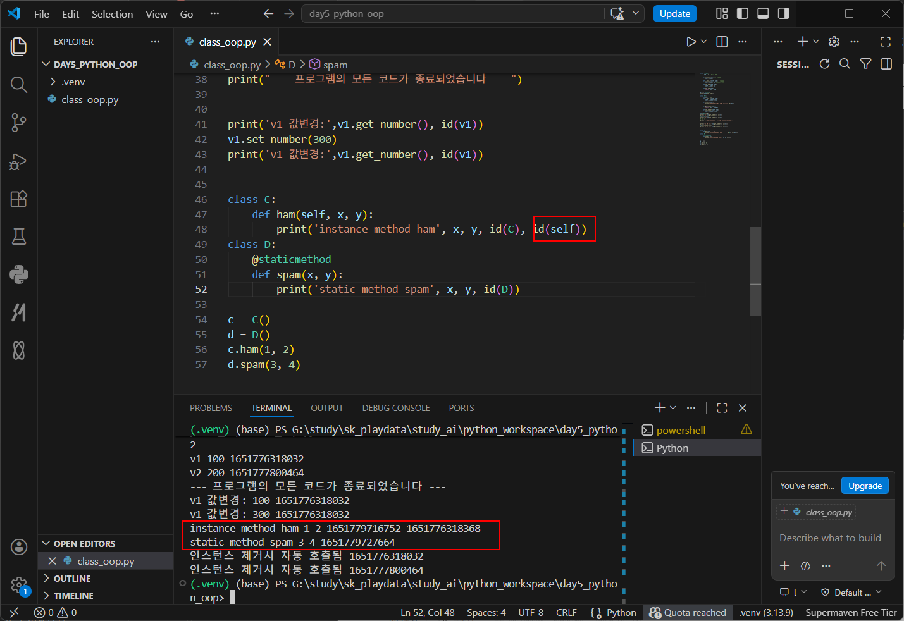The image size is (904, 621).
Task: Split the editor to the right
Action: point(722,42)
